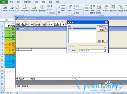This screenshot has height=94, width=127.
Task: Click the Sigma totals icon
Action: [51, 25]
